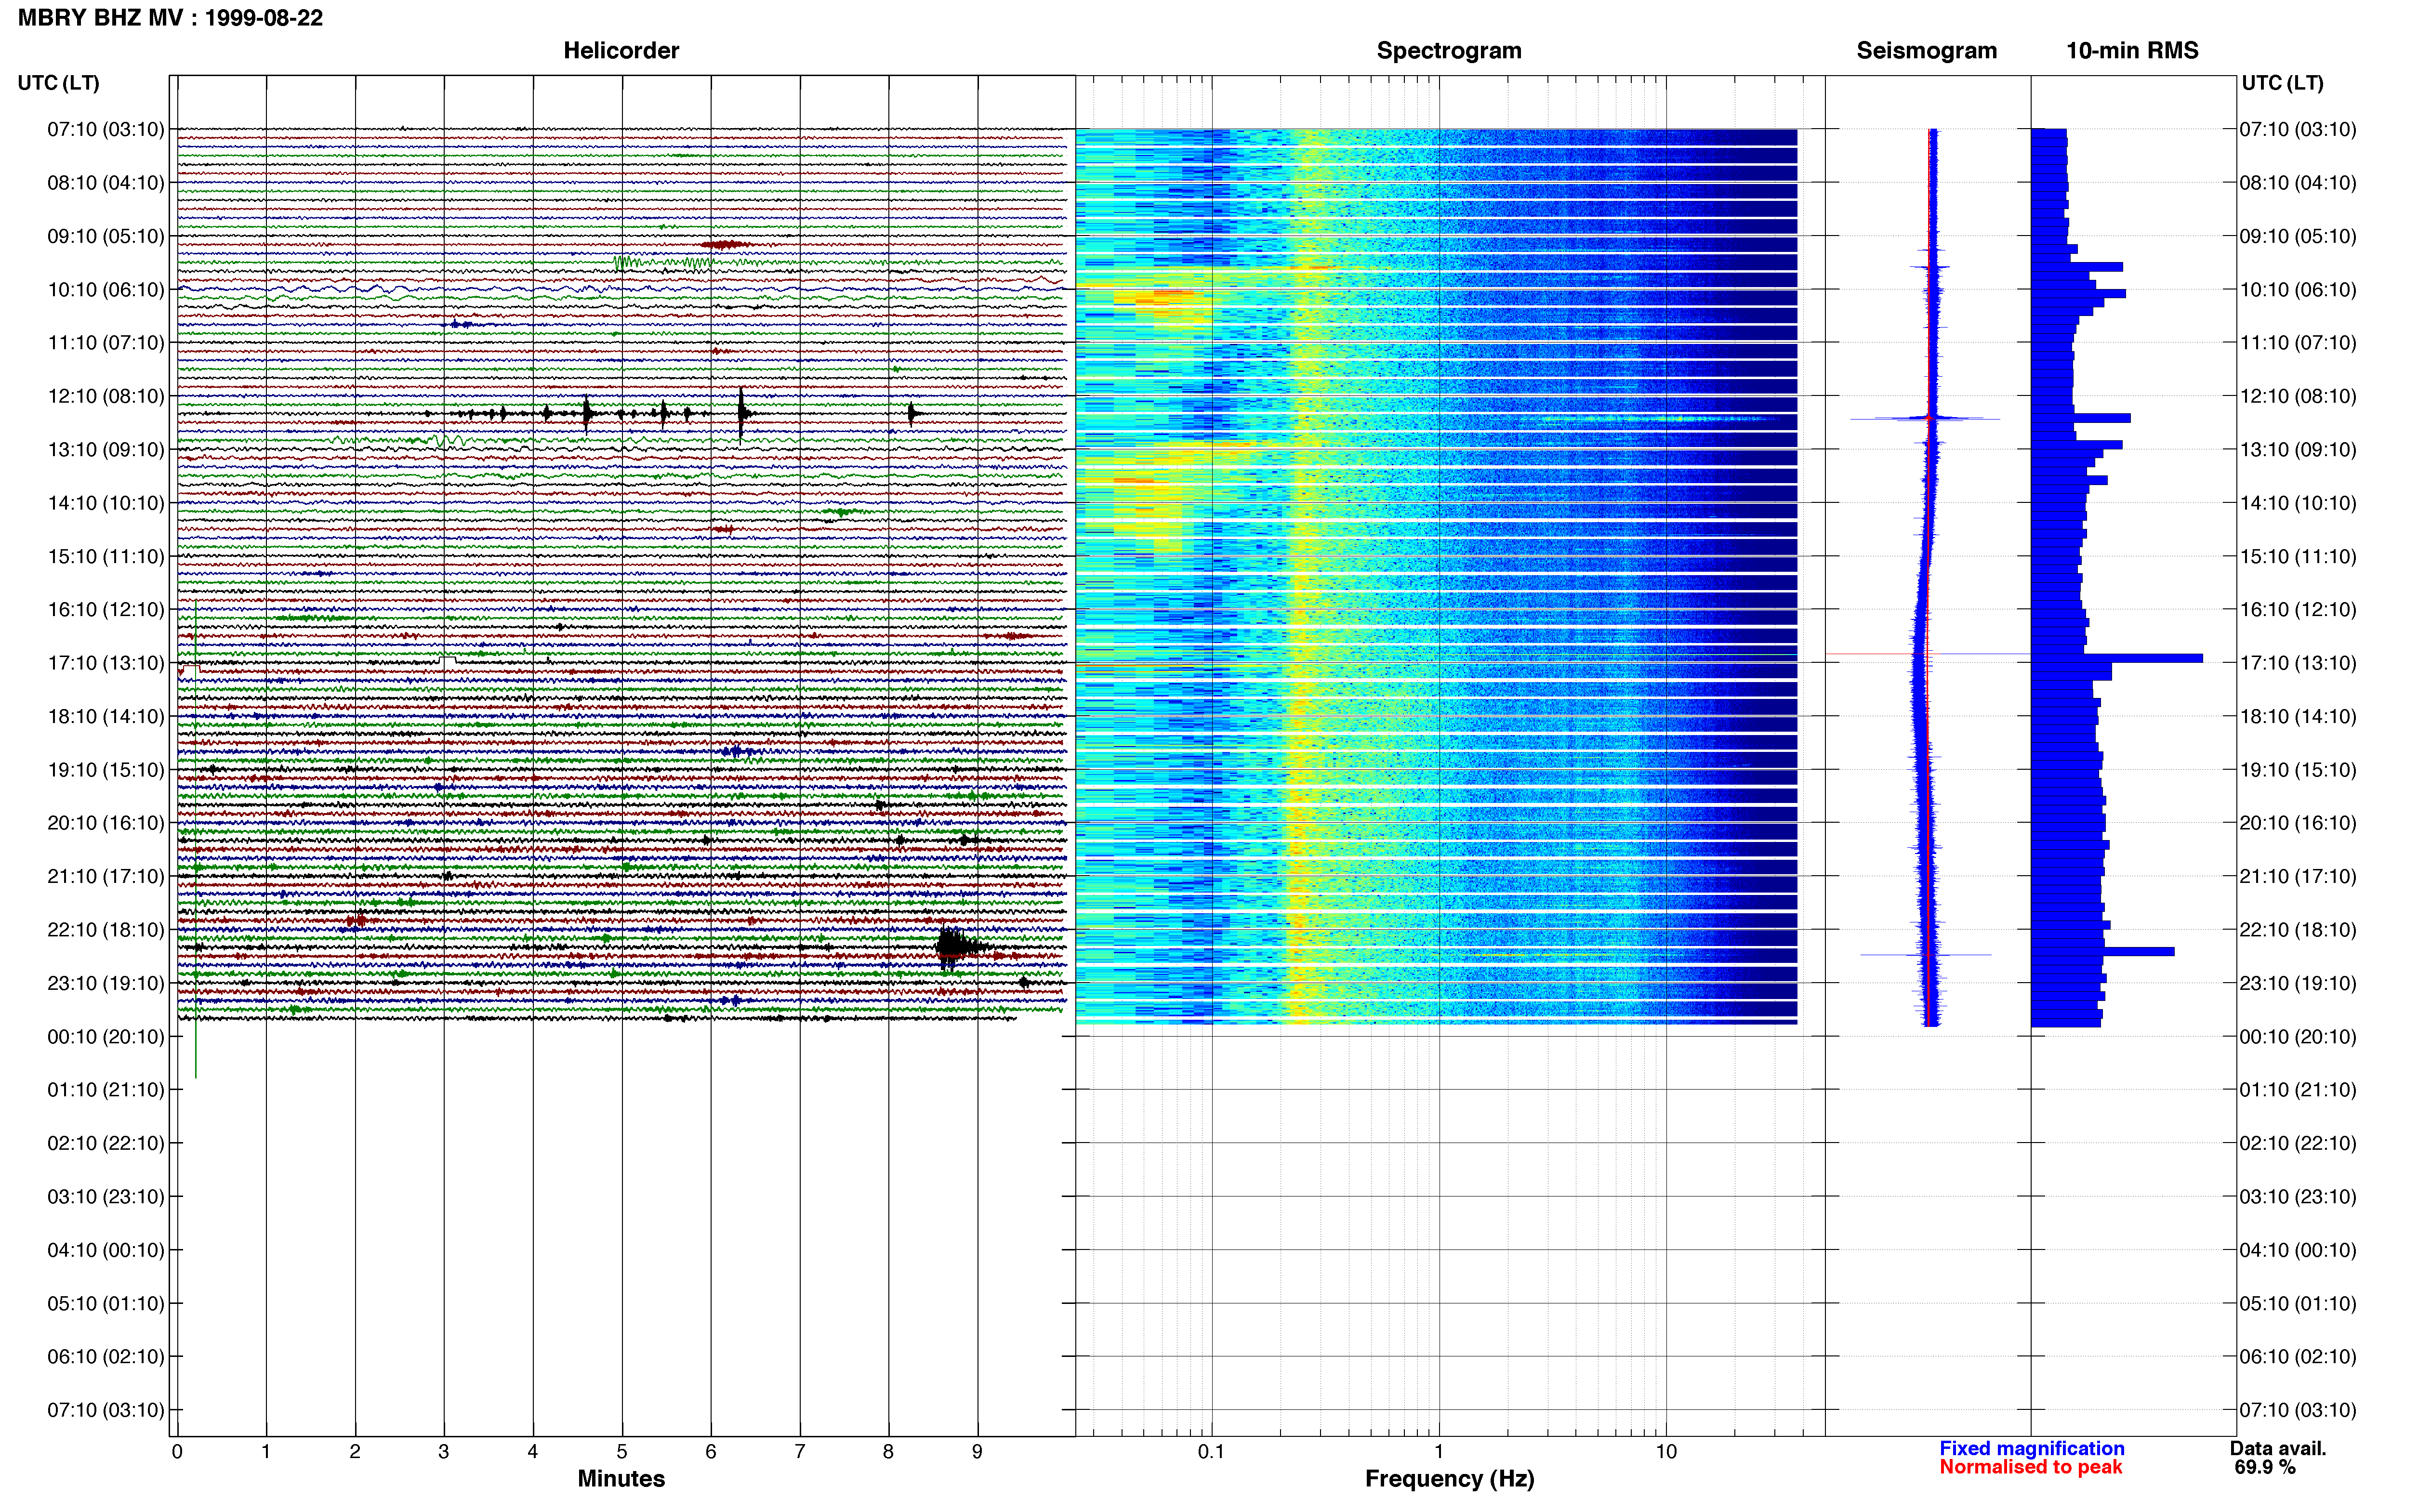Click the right 'UTC (LT)' axis header
Image resolution: width=2418 pixels, height=1512 pixels.
click(2282, 83)
